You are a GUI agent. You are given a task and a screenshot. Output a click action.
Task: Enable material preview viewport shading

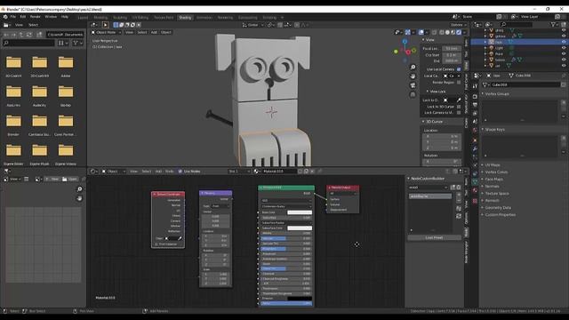[453, 32]
